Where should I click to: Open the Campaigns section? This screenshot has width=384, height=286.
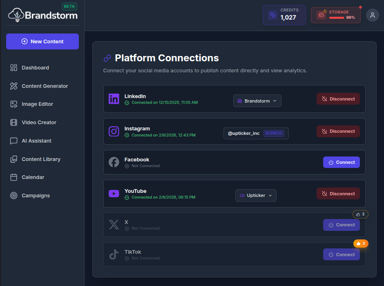36,195
